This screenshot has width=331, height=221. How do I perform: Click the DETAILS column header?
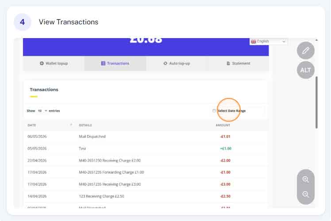85,125
